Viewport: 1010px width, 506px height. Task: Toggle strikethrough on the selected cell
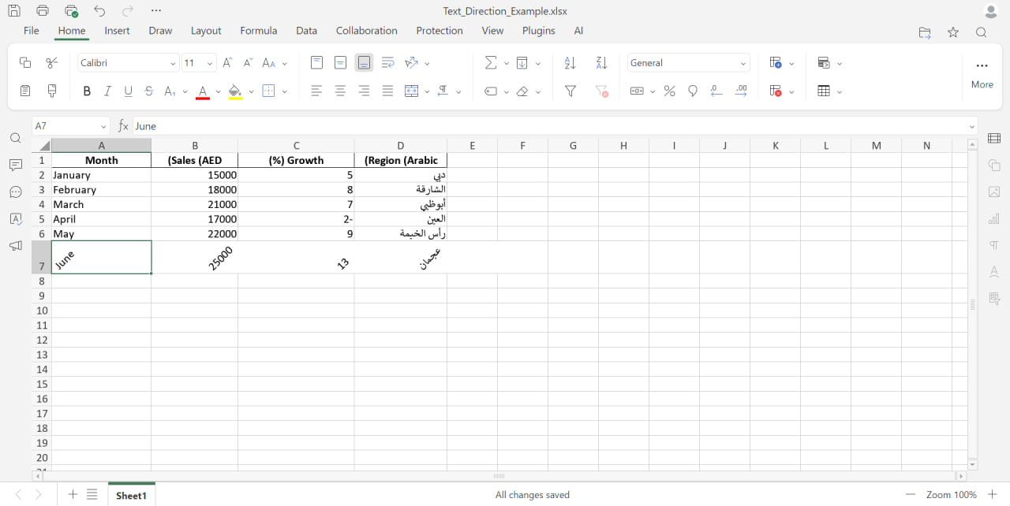(x=148, y=91)
